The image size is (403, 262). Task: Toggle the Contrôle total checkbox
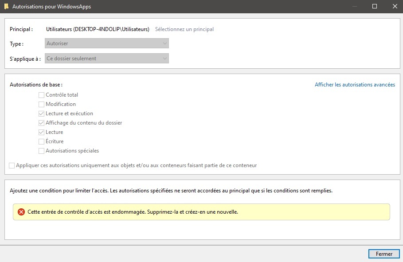pyautogui.click(x=42, y=95)
